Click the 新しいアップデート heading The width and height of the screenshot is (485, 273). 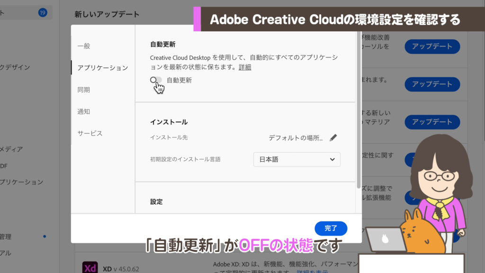(x=107, y=14)
